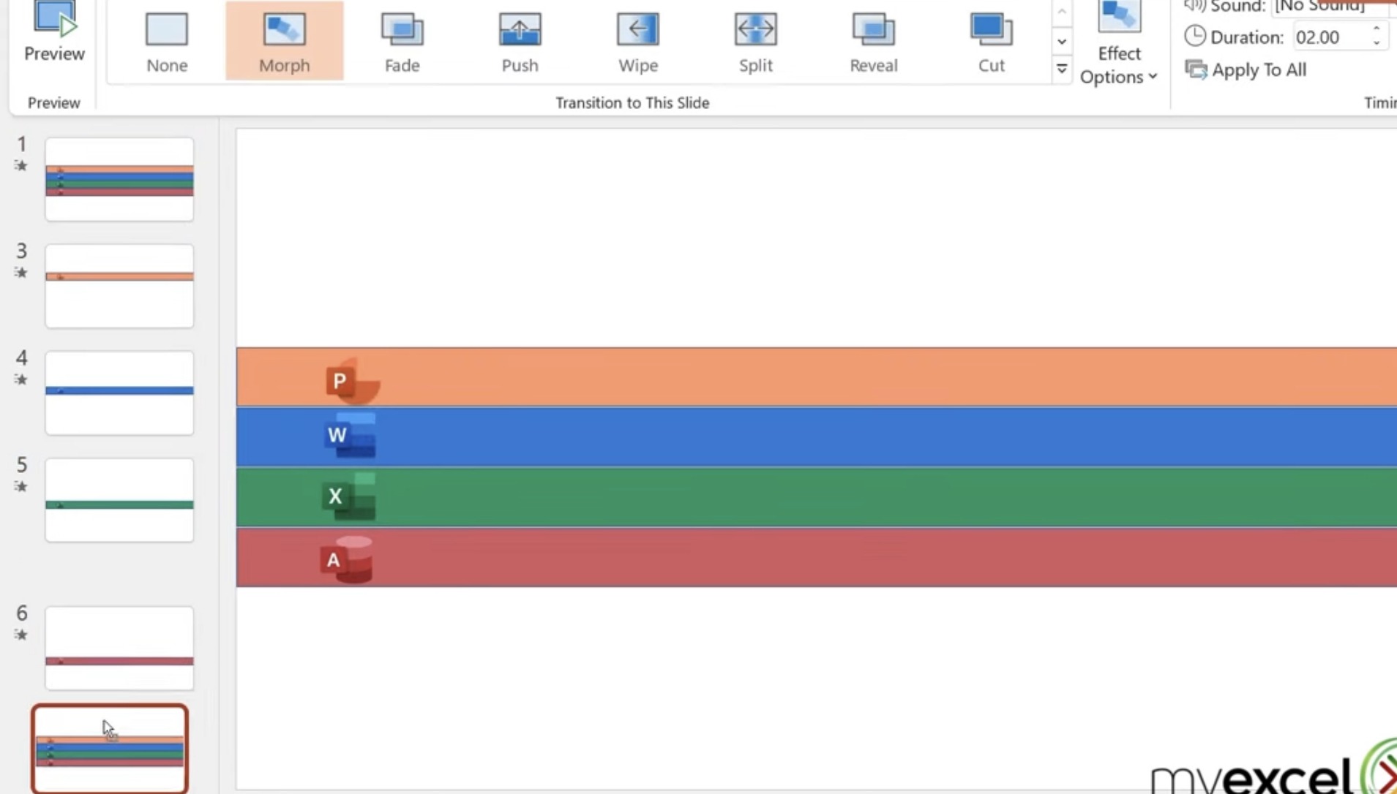The height and width of the screenshot is (794, 1397).
Task: Select slide 5 thumbnail
Action: click(119, 500)
